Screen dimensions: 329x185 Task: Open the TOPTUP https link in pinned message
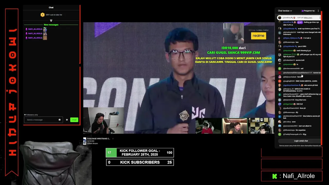[x=308, y=18]
